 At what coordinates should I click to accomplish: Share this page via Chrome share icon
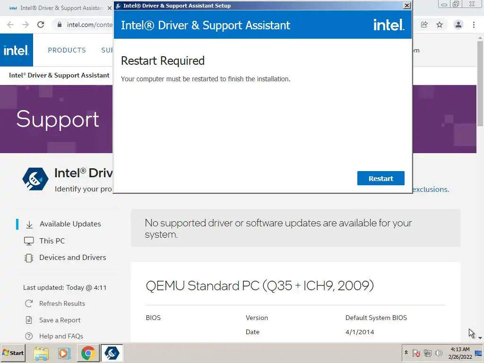[x=424, y=25]
